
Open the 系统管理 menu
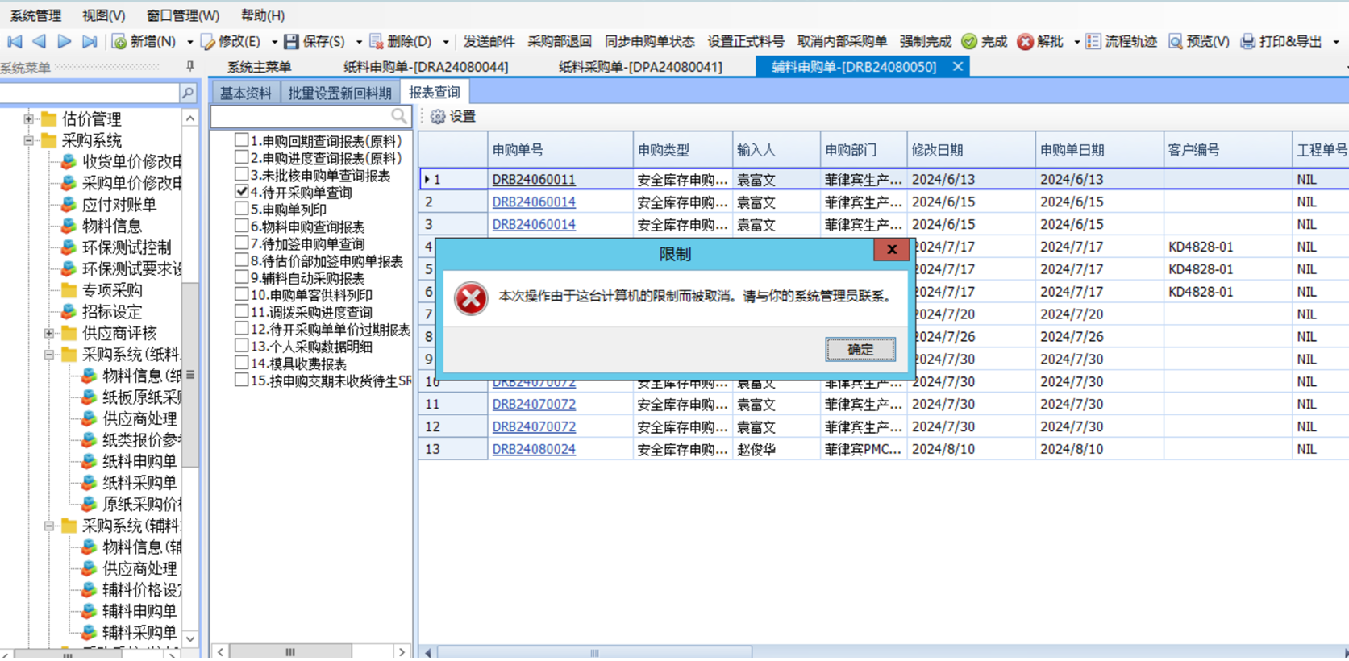click(35, 15)
